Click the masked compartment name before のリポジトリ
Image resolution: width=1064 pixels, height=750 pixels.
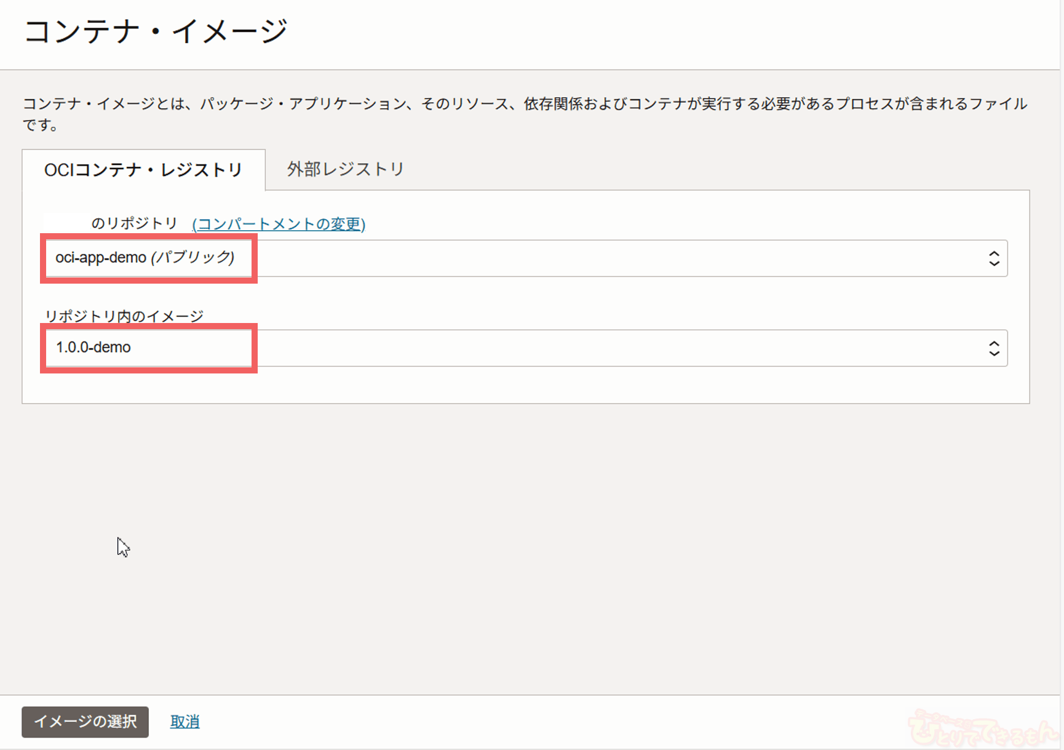[x=66, y=223]
